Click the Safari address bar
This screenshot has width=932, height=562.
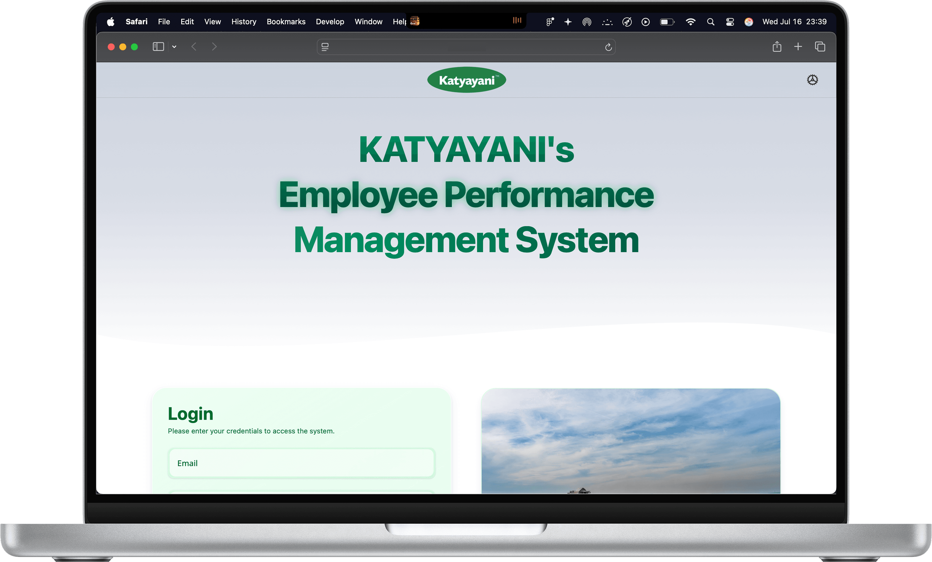click(466, 47)
